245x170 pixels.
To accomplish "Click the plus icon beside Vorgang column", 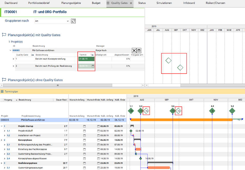I will (x=17, y=100).
